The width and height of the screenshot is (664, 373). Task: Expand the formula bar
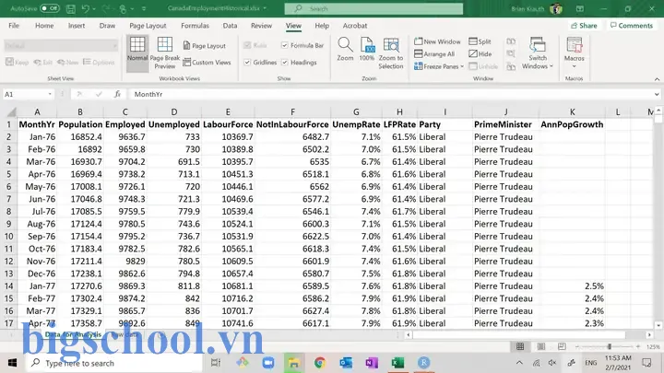(x=657, y=94)
